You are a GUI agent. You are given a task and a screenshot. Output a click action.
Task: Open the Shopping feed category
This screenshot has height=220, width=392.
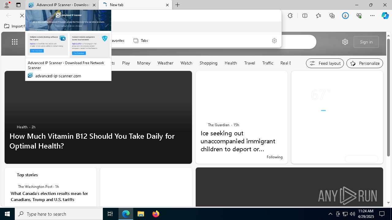click(209, 63)
